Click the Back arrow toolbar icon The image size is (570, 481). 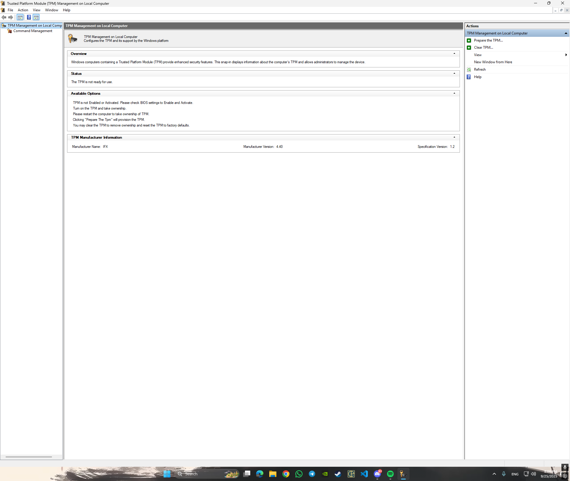(4, 18)
